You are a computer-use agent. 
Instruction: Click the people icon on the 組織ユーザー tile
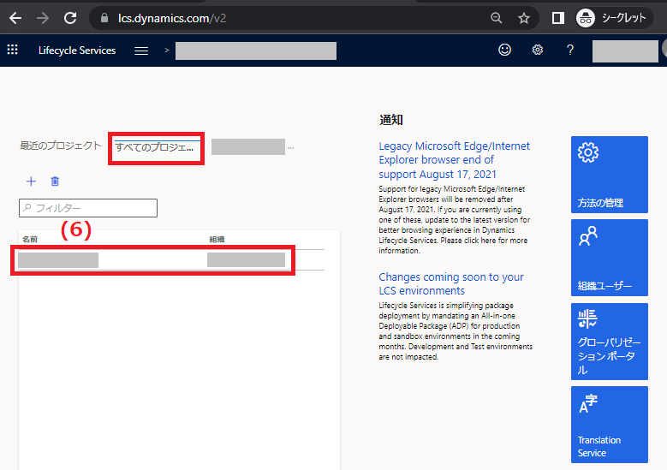(x=588, y=236)
